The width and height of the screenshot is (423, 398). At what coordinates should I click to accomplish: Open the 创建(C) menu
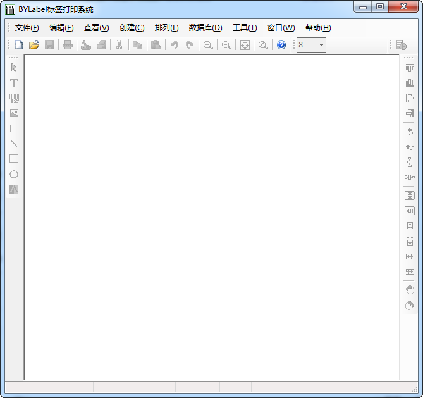pos(132,28)
